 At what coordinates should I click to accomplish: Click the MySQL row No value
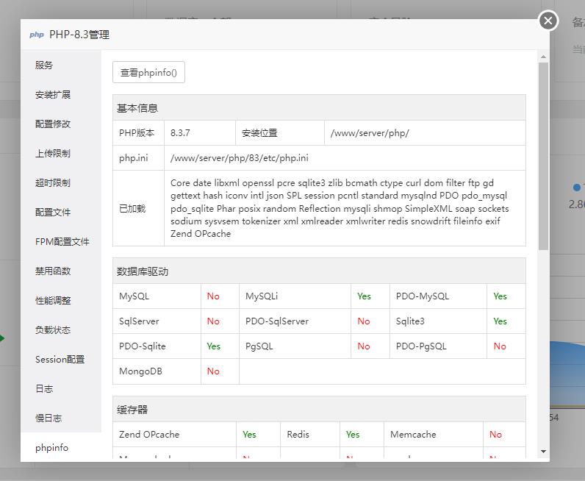pos(213,296)
